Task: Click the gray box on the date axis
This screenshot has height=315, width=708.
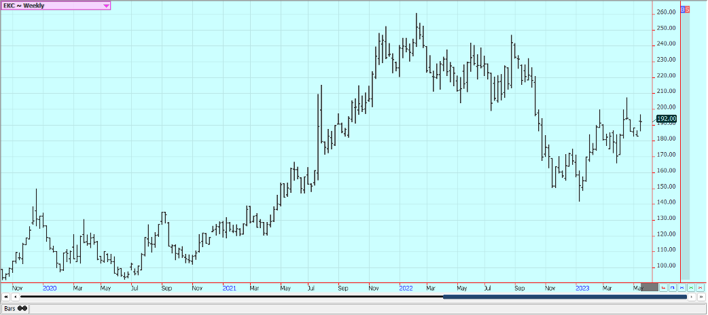Action: pos(649,288)
